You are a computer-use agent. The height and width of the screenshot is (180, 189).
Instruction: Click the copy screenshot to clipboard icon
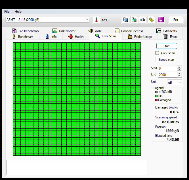(x=134, y=20)
